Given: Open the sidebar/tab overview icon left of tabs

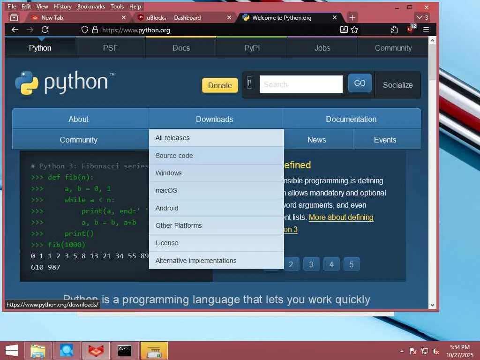Looking at the screenshot, I should pyautogui.click(x=14, y=17).
